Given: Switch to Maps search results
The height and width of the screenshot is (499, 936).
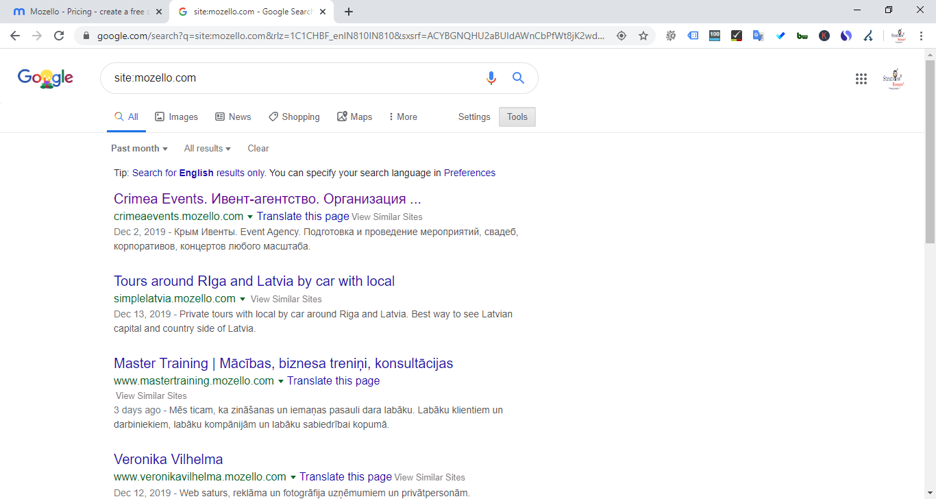Looking at the screenshot, I should [354, 117].
